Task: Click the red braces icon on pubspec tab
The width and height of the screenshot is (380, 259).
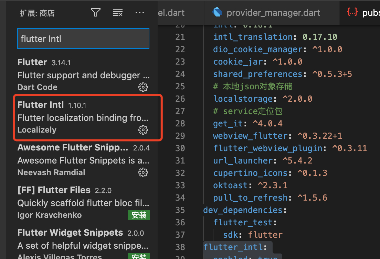Action: [352, 12]
